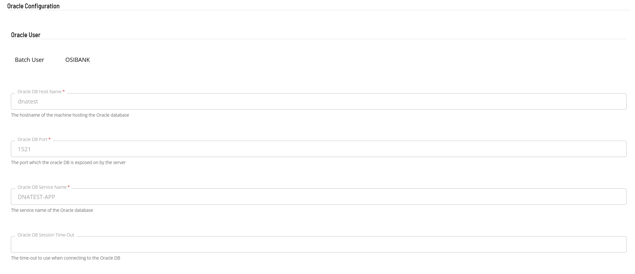The height and width of the screenshot is (274, 635).
Task: Click the empty Oracle DB Session Time-Out field
Action: (x=318, y=245)
